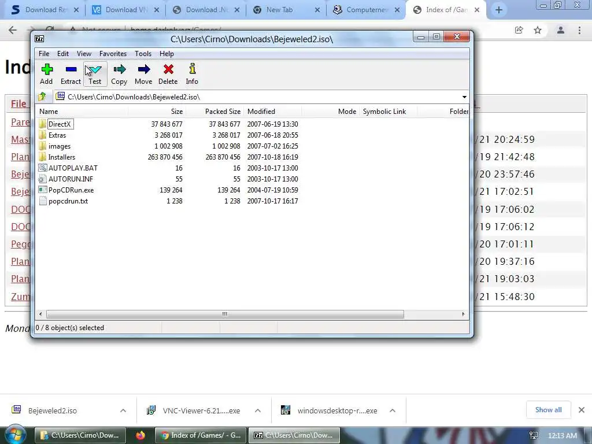Select the PopCDRun.exe file
592x444 pixels.
pos(71,190)
